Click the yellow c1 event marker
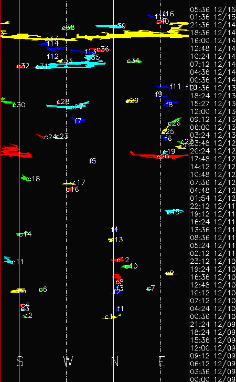Image resolution: width=236 pixels, height=382 pixels. pyautogui.click(x=111, y=317)
